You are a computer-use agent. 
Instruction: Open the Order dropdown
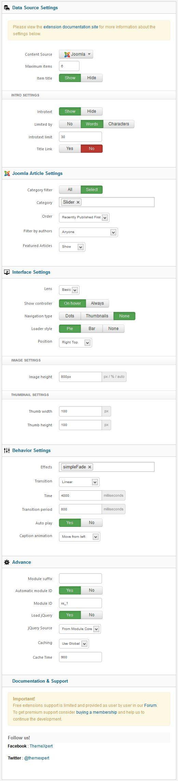(84, 217)
